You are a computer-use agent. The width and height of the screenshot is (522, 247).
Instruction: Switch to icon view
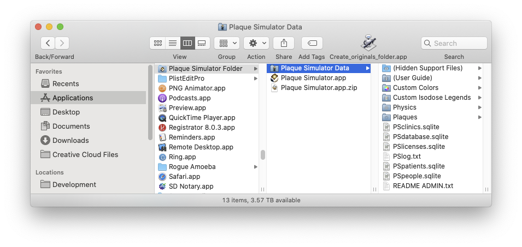pos(158,43)
